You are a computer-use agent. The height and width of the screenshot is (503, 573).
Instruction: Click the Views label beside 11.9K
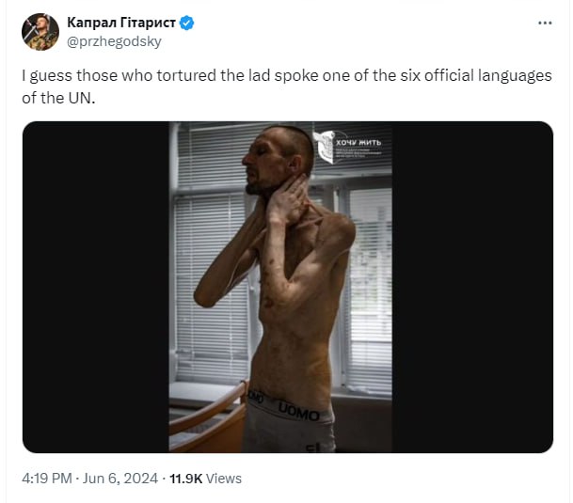tap(224, 479)
